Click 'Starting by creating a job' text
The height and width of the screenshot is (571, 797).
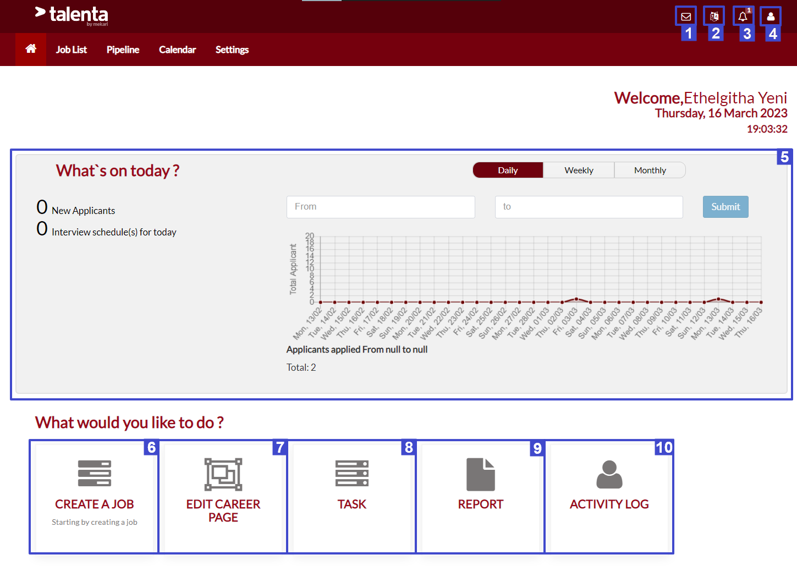(x=95, y=522)
